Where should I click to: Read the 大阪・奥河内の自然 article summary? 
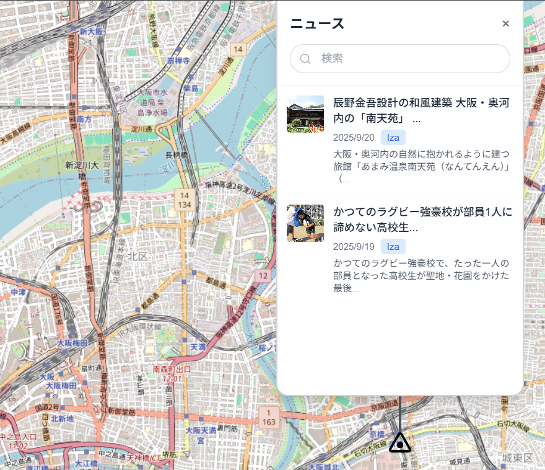pos(422,166)
